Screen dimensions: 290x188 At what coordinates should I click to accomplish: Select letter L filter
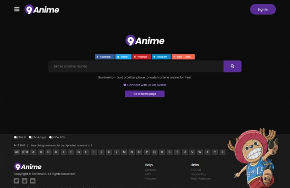pos(117,152)
